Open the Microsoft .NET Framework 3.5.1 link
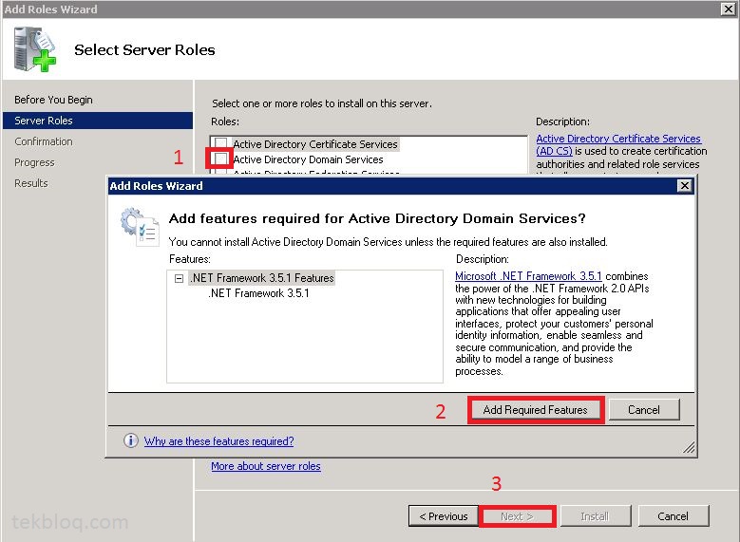 [x=528, y=276]
